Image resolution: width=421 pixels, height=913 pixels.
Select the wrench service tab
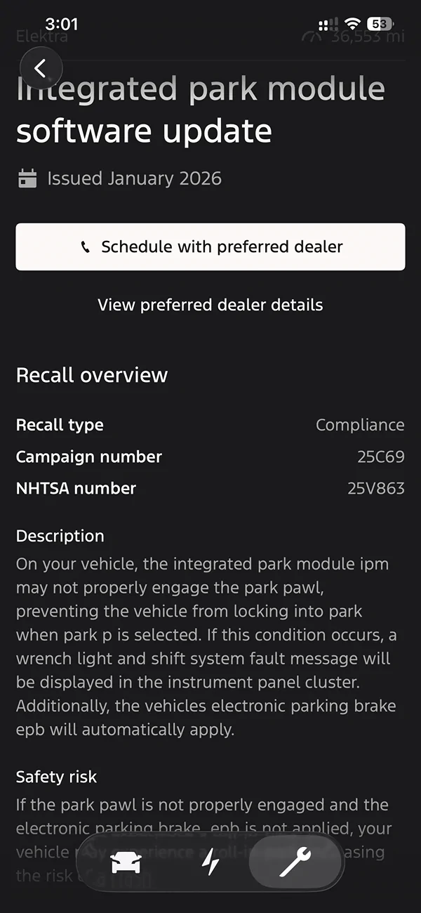click(295, 863)
